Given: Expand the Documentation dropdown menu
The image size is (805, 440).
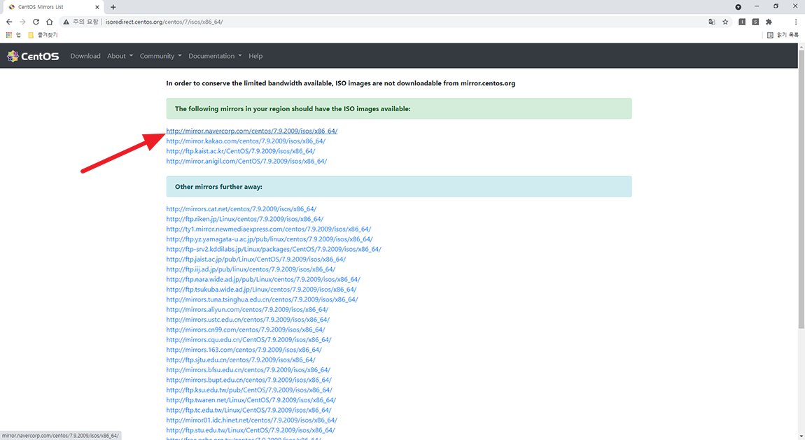Looking at the screenshot, I should tap(215, 56).
